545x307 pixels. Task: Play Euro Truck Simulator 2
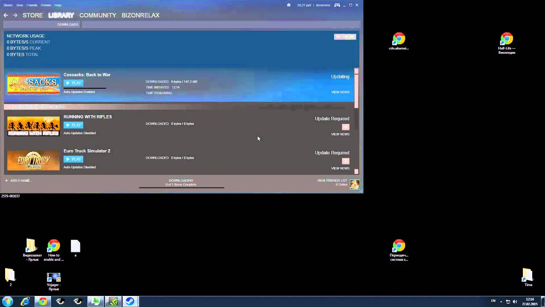coord(73,159)
